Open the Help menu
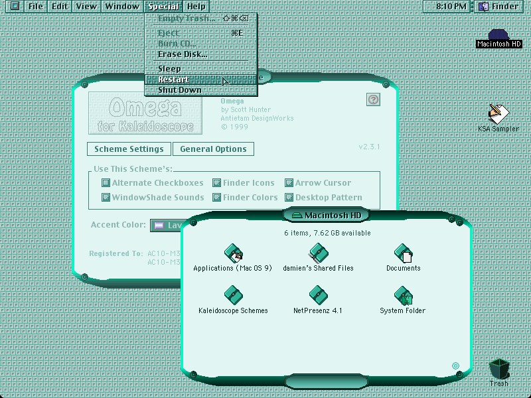 click(196, 6)
